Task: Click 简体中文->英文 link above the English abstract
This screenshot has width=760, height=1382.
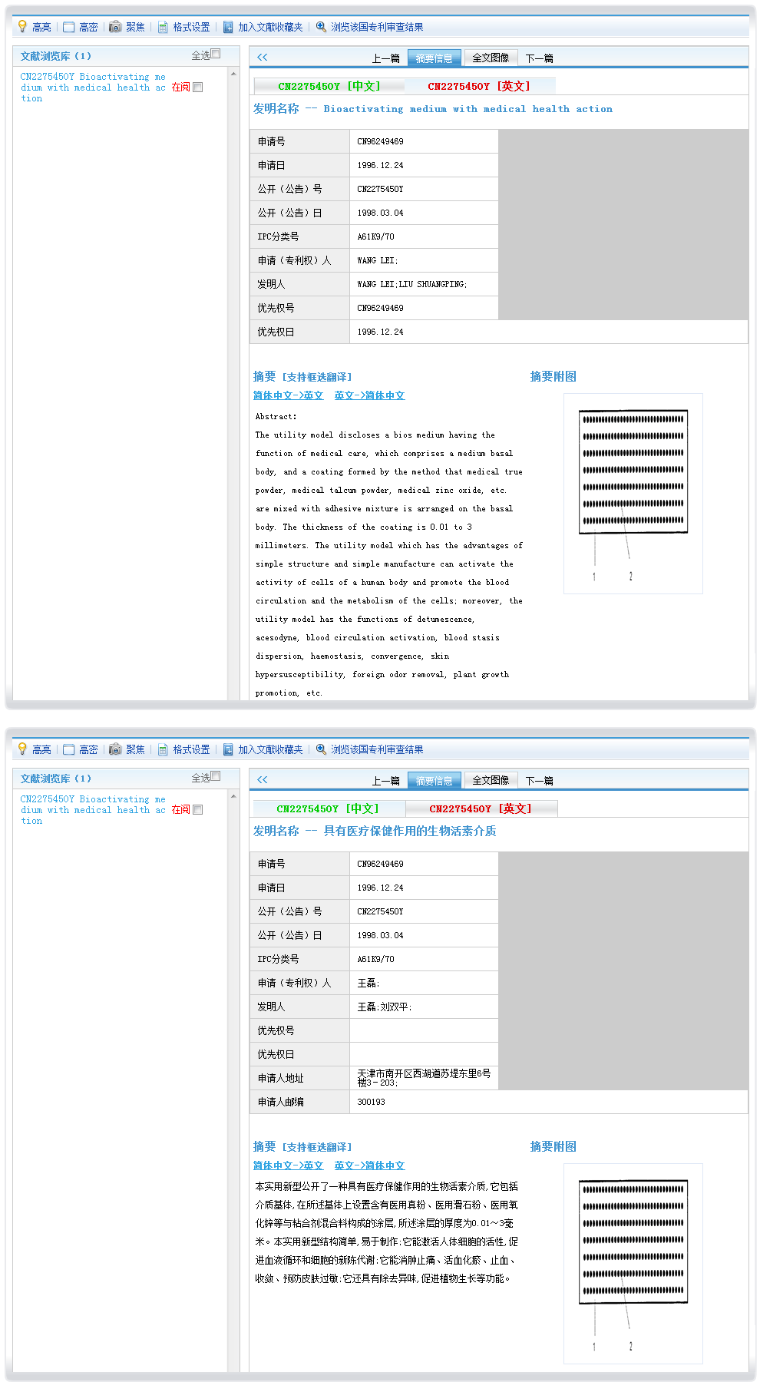Action: (x=288, y=395)
